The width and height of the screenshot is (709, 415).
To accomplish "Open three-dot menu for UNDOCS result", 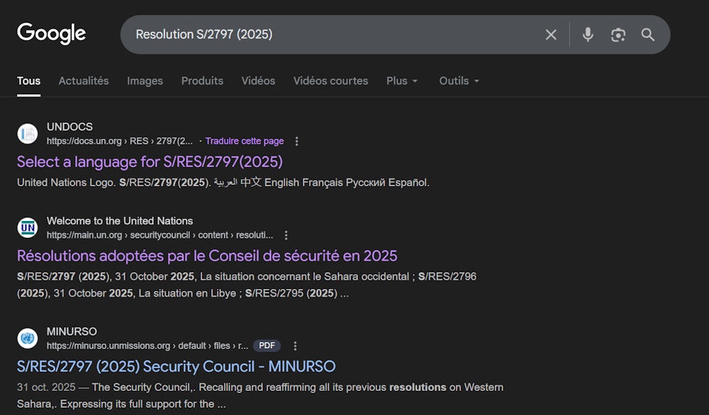I will [x=297, y=141].
